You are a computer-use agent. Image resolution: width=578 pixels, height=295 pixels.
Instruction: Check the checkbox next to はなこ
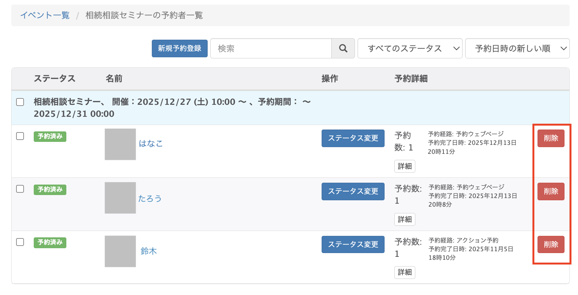pyautogui.click(x=20, y=136)
